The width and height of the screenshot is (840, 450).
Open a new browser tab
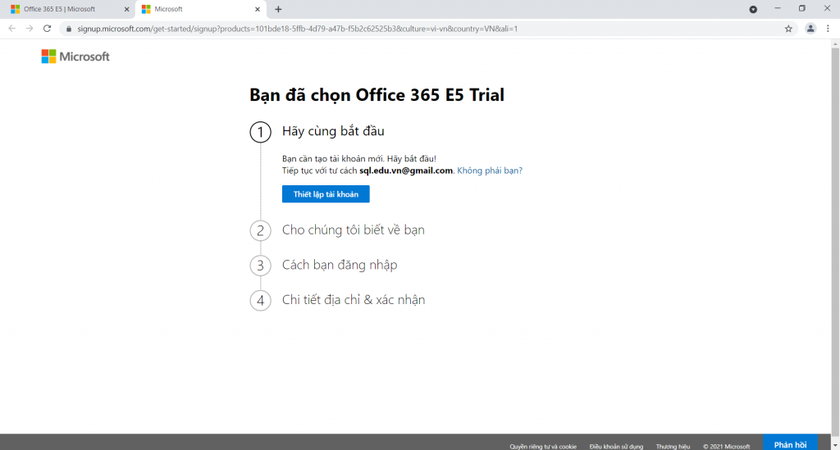pyautogui.click(x=278, y=9)
